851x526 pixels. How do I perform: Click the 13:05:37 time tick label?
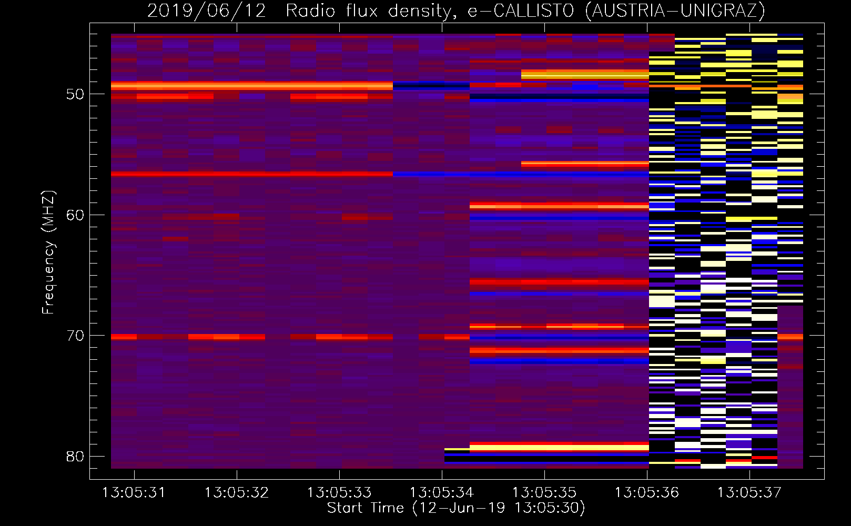point(749,493)
